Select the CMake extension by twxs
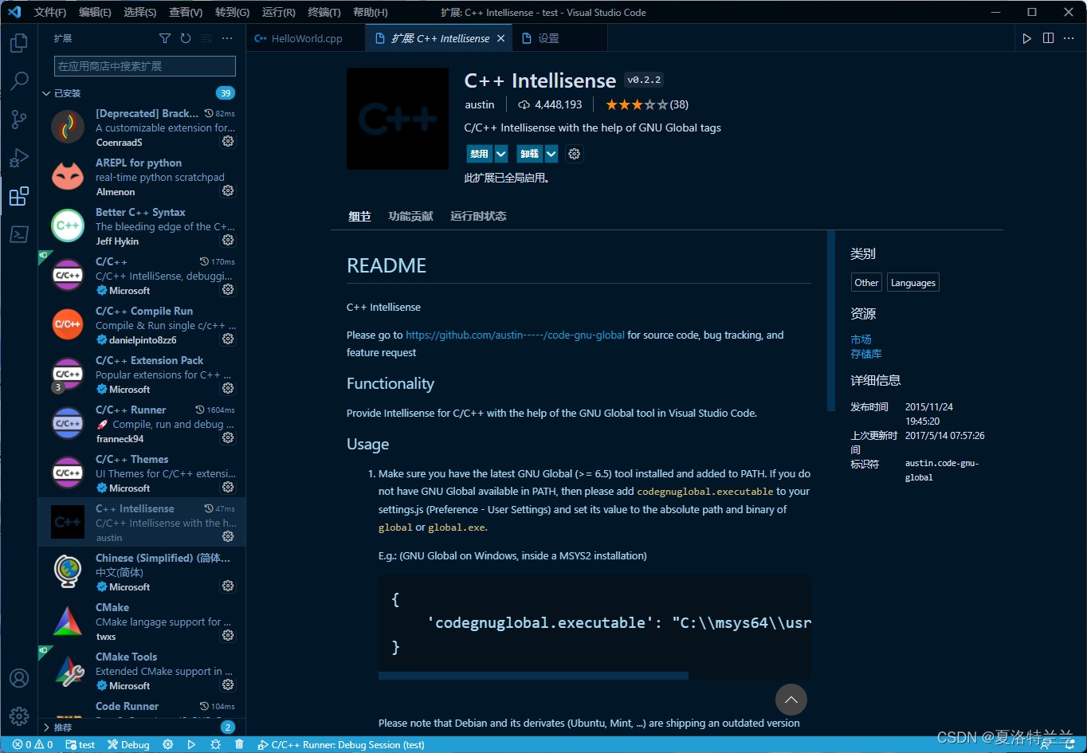This screenshot has height=753, width=1087. [x=142, y=622]
